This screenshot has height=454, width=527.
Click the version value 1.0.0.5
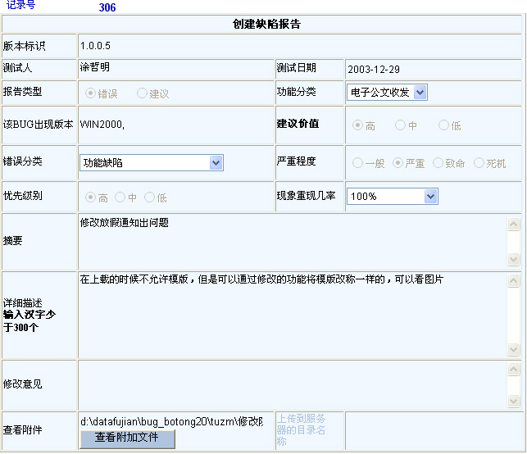point(95,46)
